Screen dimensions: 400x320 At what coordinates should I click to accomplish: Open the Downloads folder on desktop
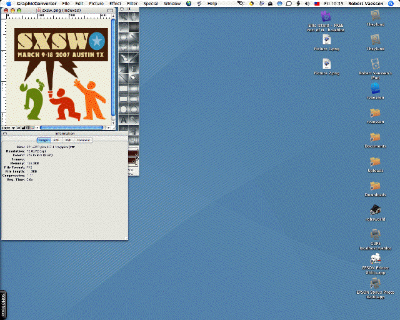[375, 186]
